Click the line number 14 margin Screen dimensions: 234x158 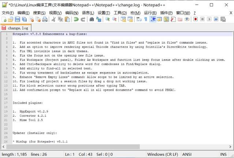(6, 90)
